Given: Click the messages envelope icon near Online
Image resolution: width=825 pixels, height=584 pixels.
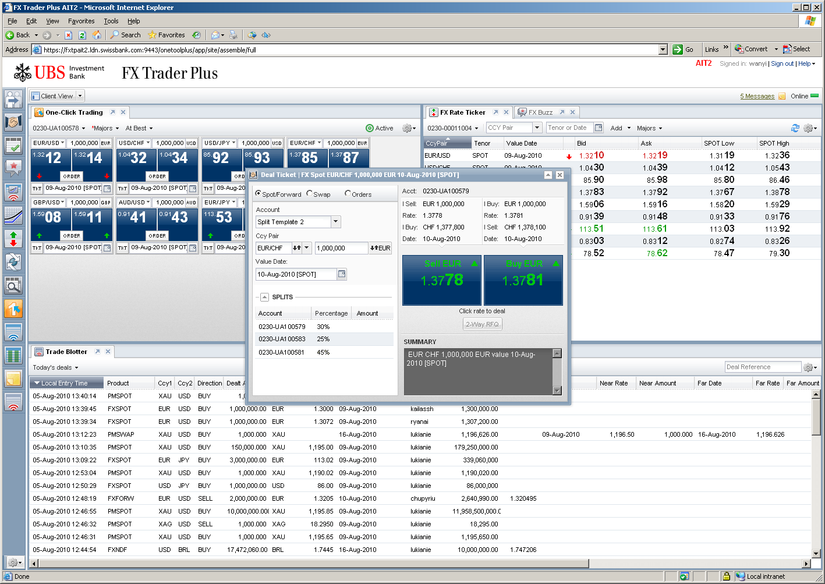Looking at the screenshot, I should coord(782,97).
